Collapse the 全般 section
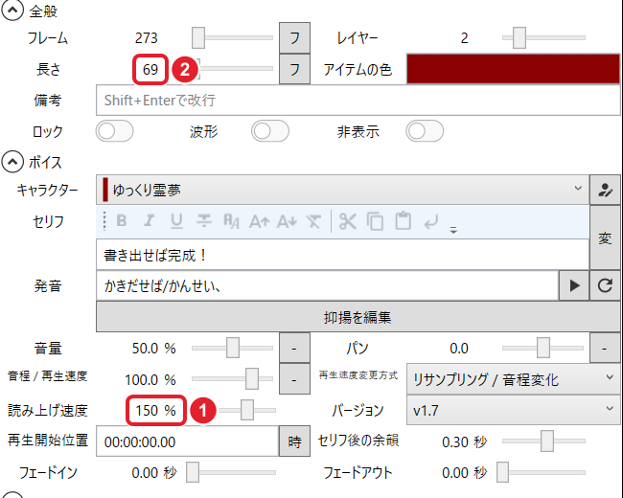 pos(12,10)
